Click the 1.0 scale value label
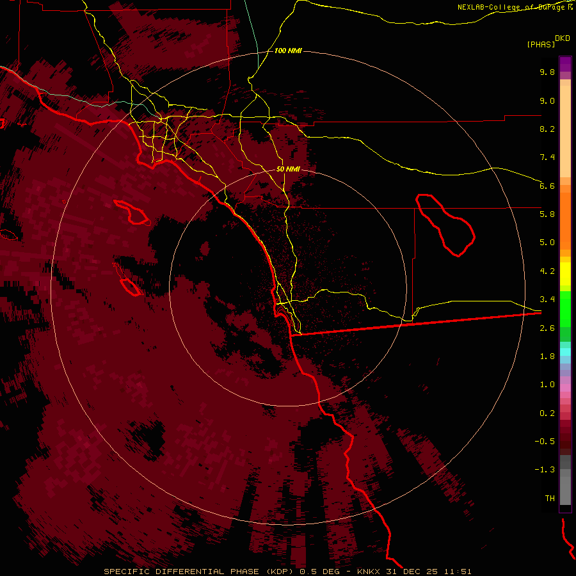576x576 pixels. 547,385
